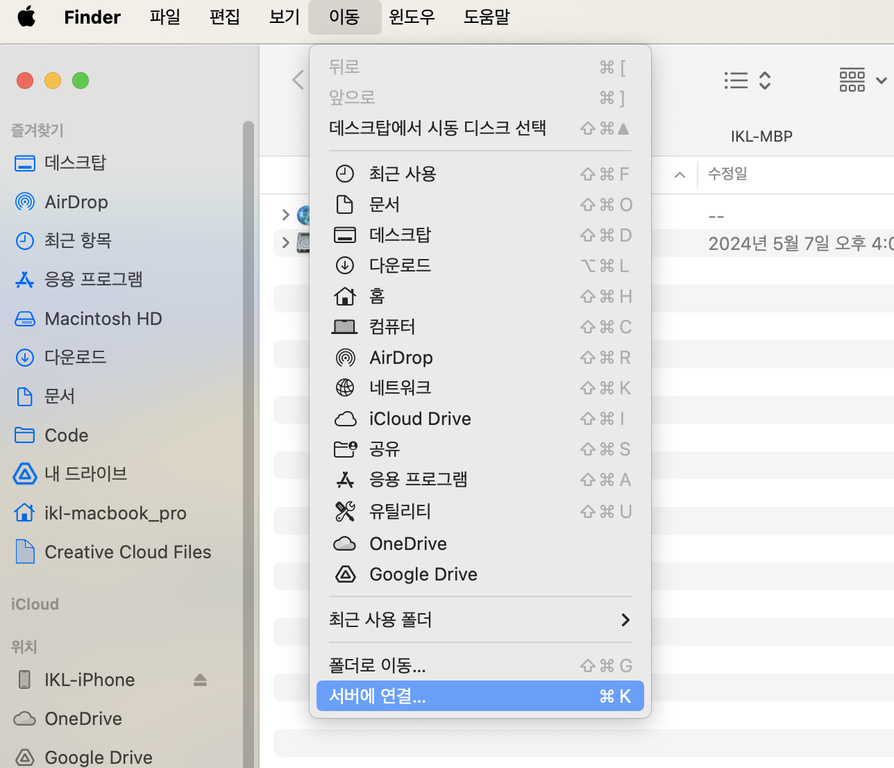Open 다운로드 in the sidebar
Image resolution: width=894 pixels, height=768 pixels.
click(75, 358)
